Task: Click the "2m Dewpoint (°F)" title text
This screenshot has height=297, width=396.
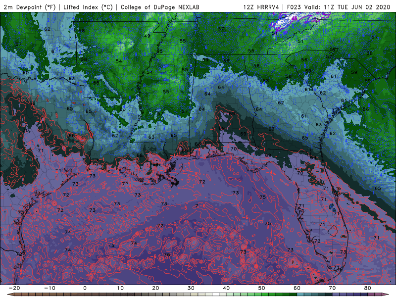Action: (30, 7)
